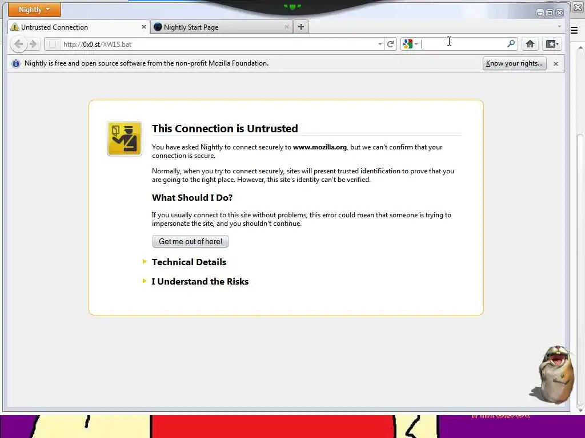This screenshot has height=438, width=585.
Task: Maximize the Nightly browser window
Action: pyautogui.click(x=550, y=13)
